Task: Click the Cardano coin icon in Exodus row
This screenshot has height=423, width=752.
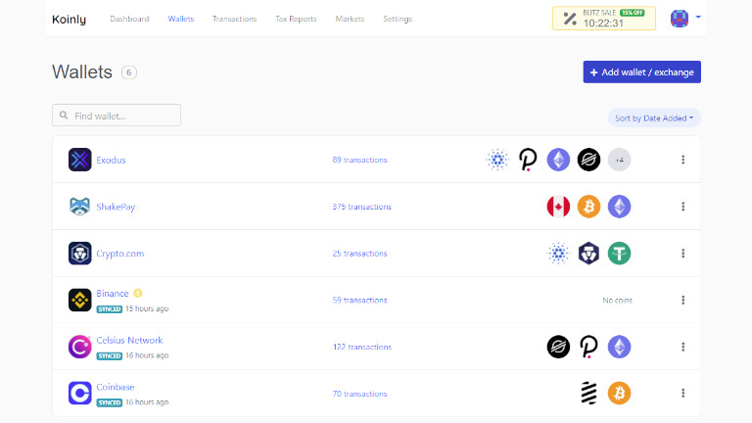Action: click(x=497, y=160)
